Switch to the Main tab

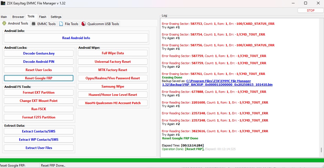(x=4, y=17)
